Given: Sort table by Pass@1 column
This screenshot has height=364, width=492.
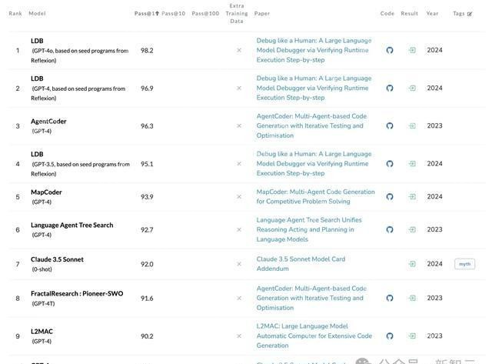Looking at the screenshot, I should (146, 14).
